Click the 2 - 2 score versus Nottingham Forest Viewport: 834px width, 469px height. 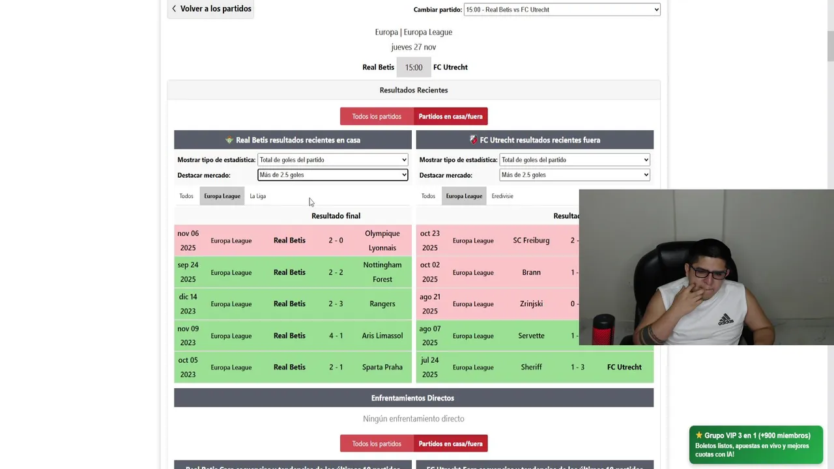[x=336, y=272]
